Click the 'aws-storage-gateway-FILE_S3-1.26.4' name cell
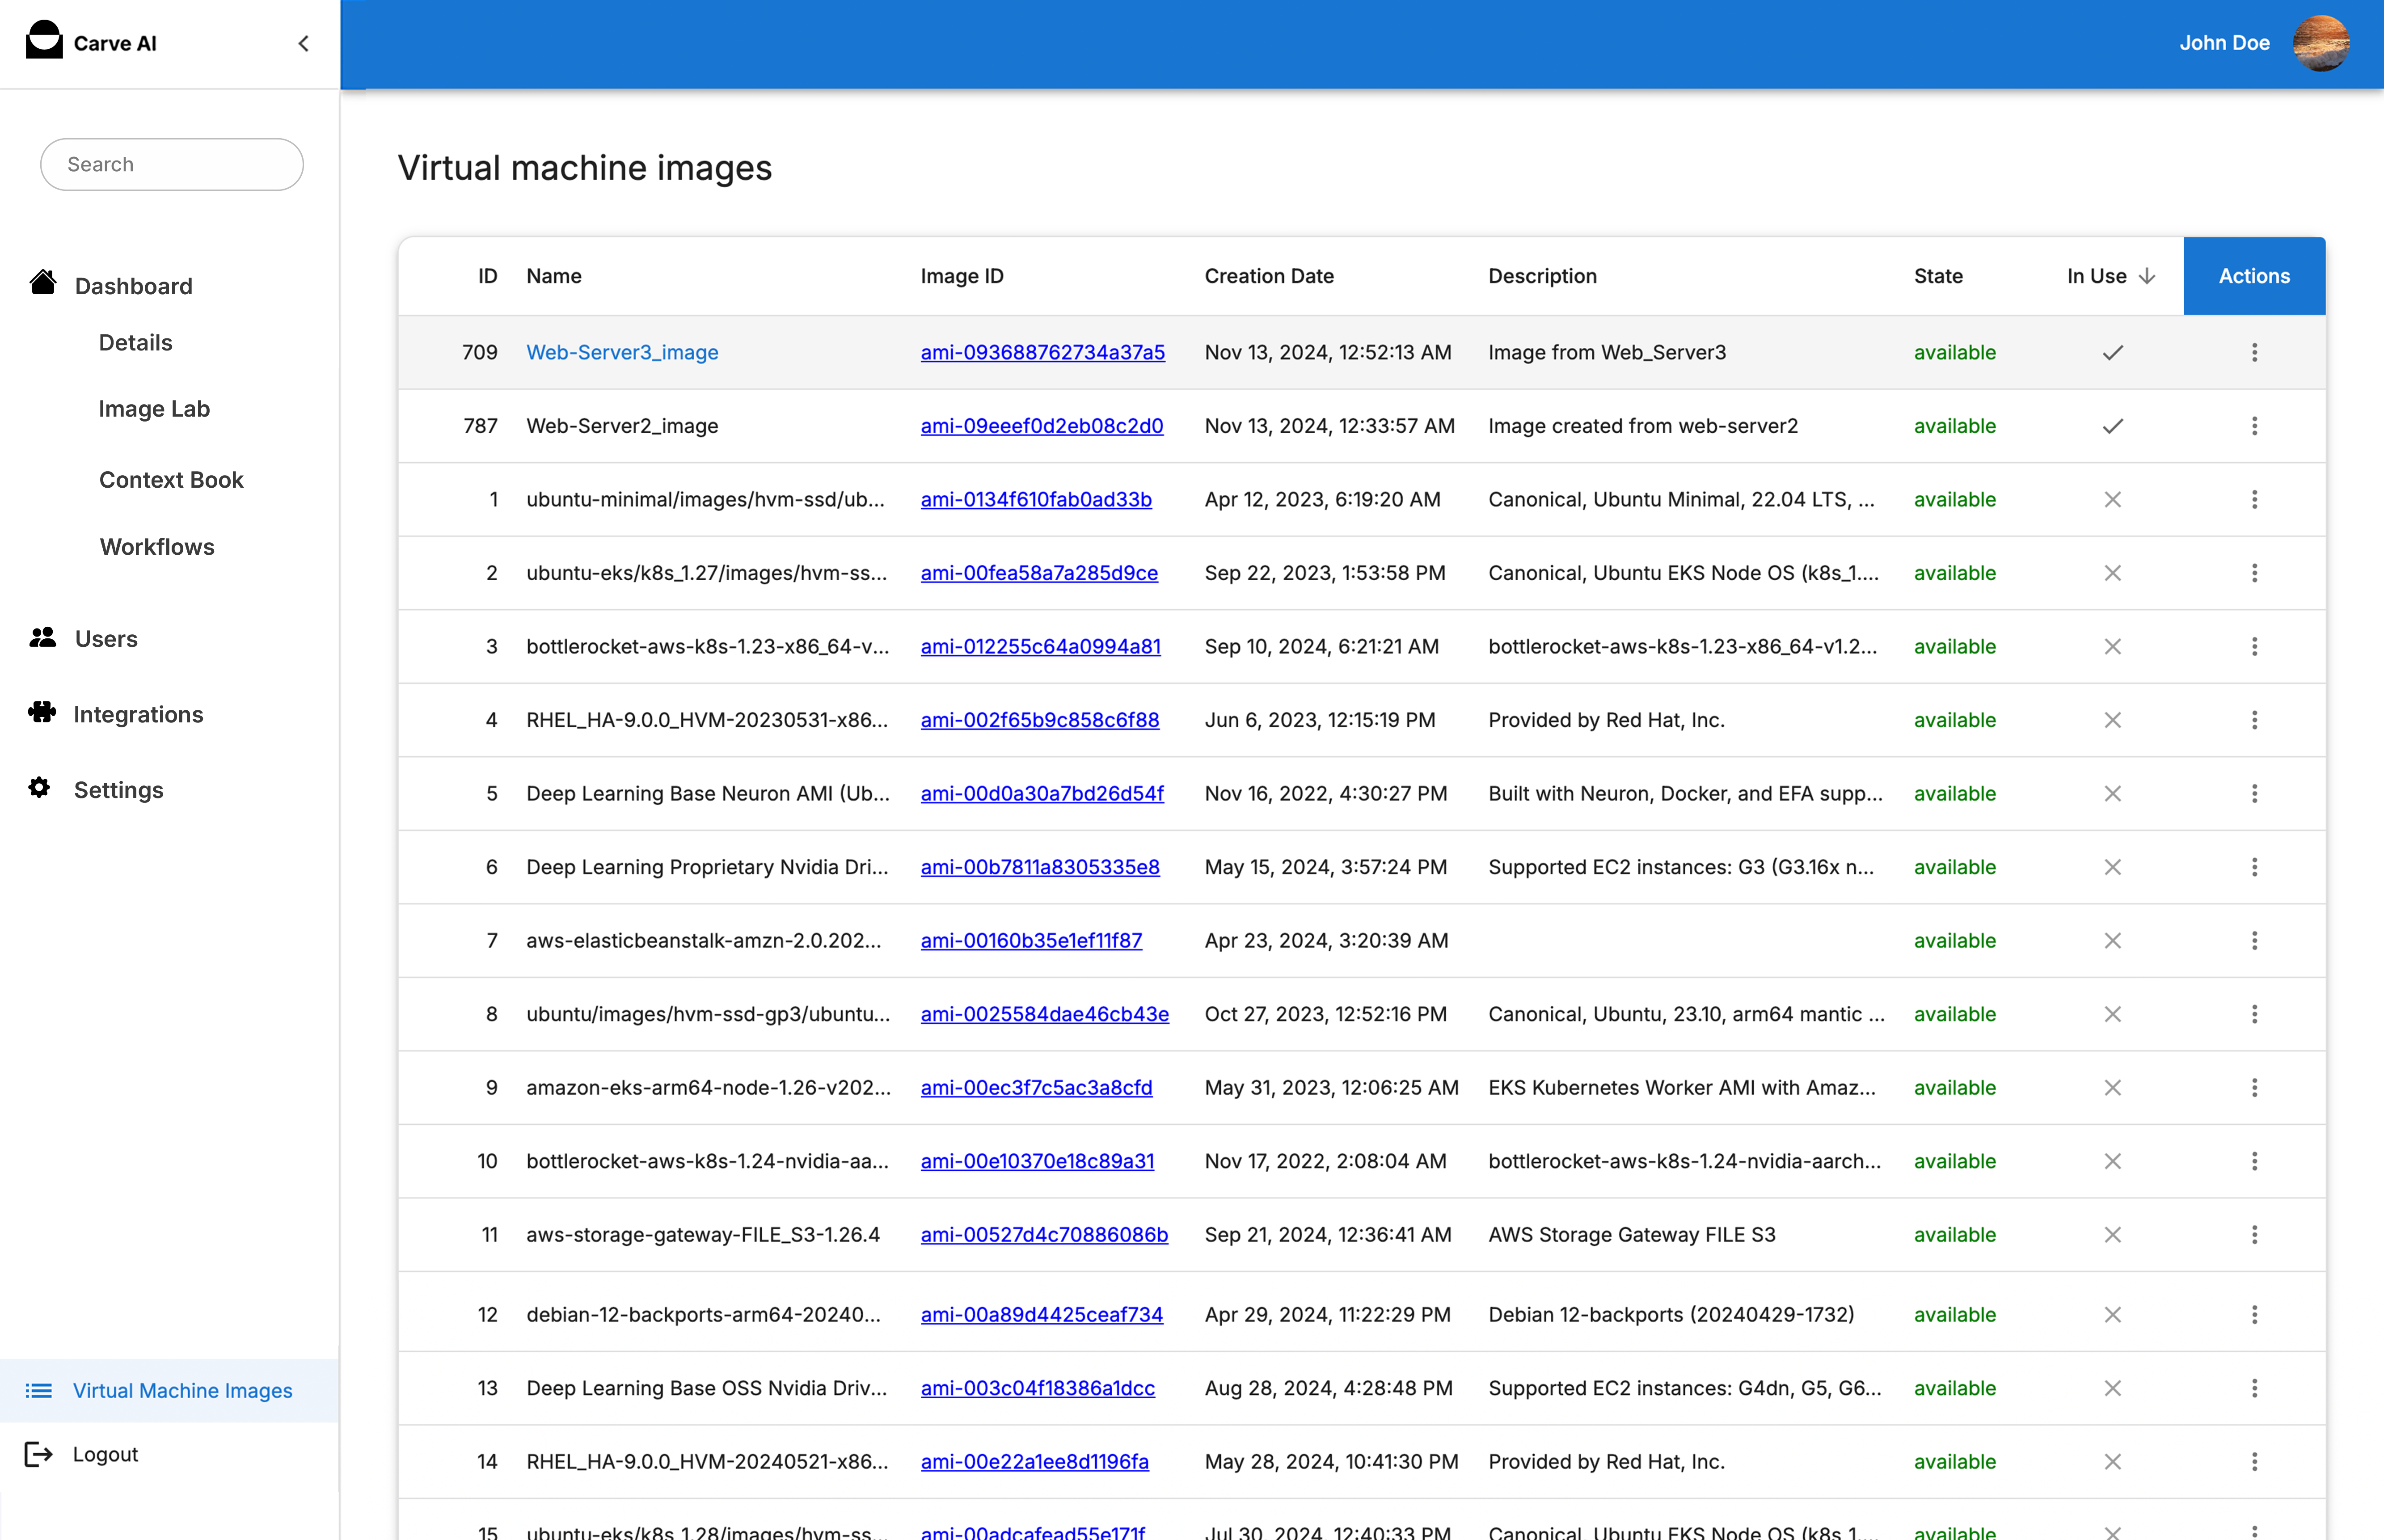The image size is (2384, 1540). click(703, 1235)
